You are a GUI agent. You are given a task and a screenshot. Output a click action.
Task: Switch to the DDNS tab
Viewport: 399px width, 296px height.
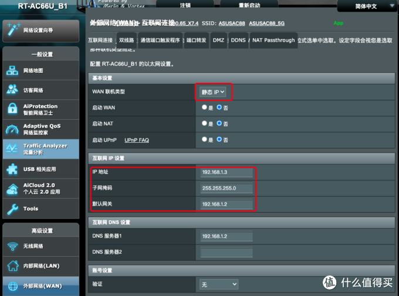238,41
